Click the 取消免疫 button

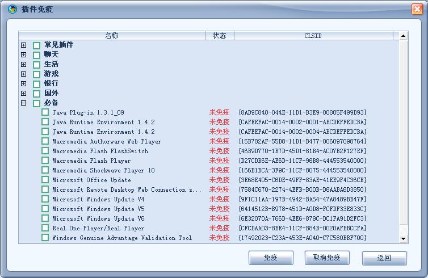[327, 258]
